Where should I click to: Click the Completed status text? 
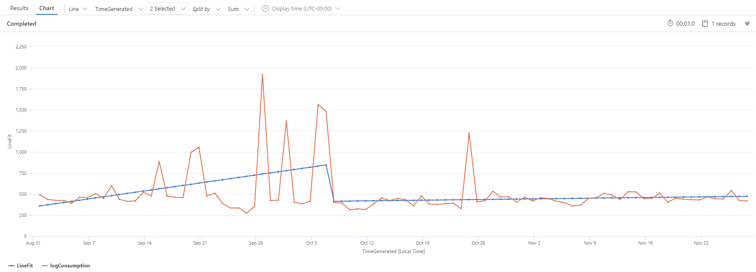click(x=21, y=24)
